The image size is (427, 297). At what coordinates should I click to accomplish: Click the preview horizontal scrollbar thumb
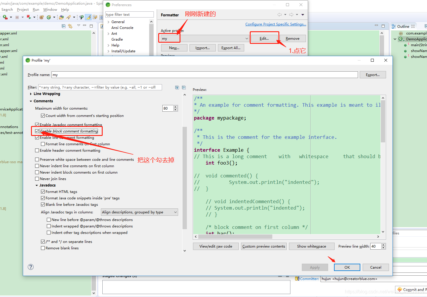[x=235, y=236]
